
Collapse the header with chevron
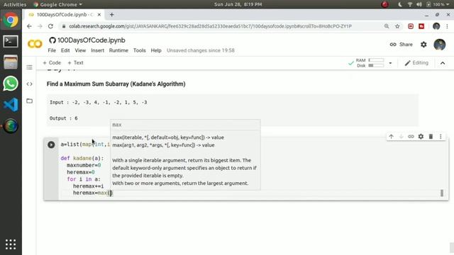click(x=443, y=63)
